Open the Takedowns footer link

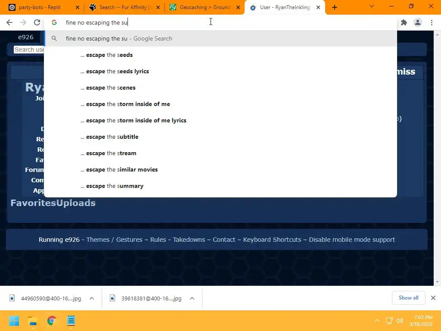tap(189, 240)
